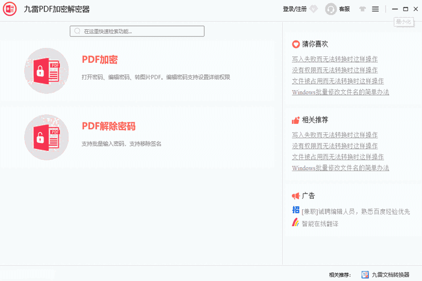The image size is (422, 281).
Task: Maximize the application window
Action: pos(406,9)
